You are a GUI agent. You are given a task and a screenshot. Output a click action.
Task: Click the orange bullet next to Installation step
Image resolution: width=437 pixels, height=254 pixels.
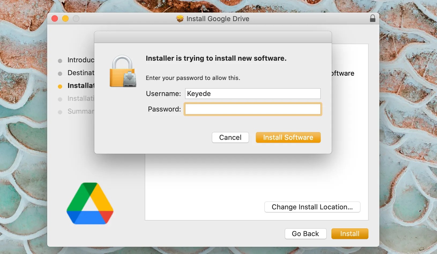pos(60,86)
